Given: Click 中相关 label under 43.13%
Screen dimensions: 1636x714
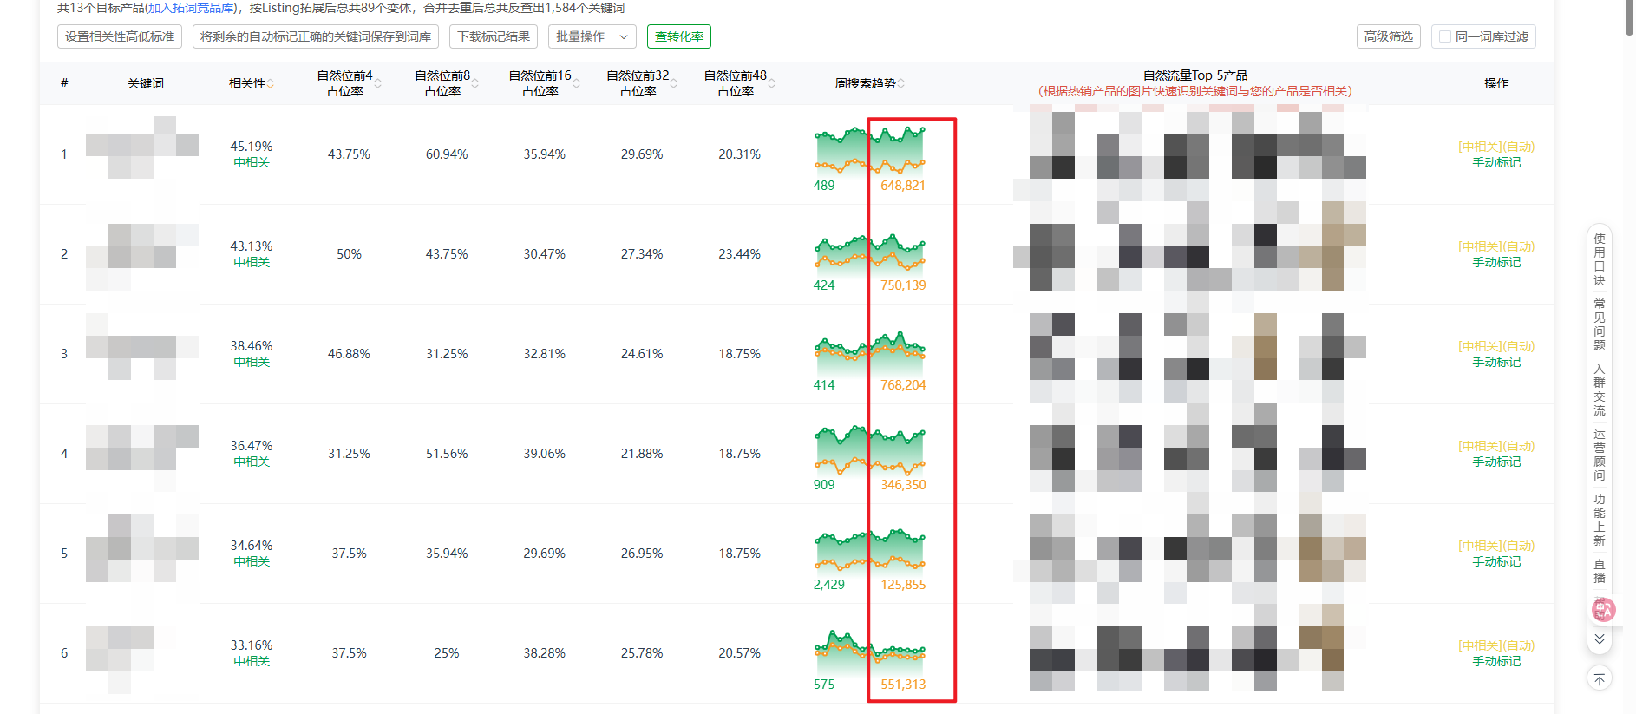Looking at the screenshot, I should point(252,262).
